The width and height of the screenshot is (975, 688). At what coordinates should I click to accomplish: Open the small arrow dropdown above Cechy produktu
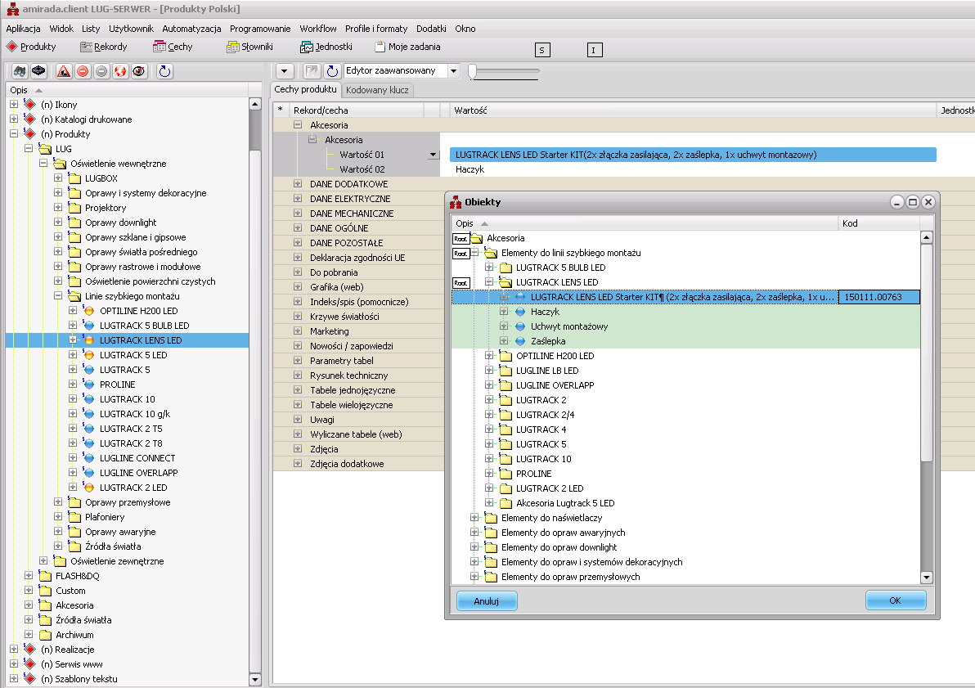pyautogui.click(x=285, y=71)
